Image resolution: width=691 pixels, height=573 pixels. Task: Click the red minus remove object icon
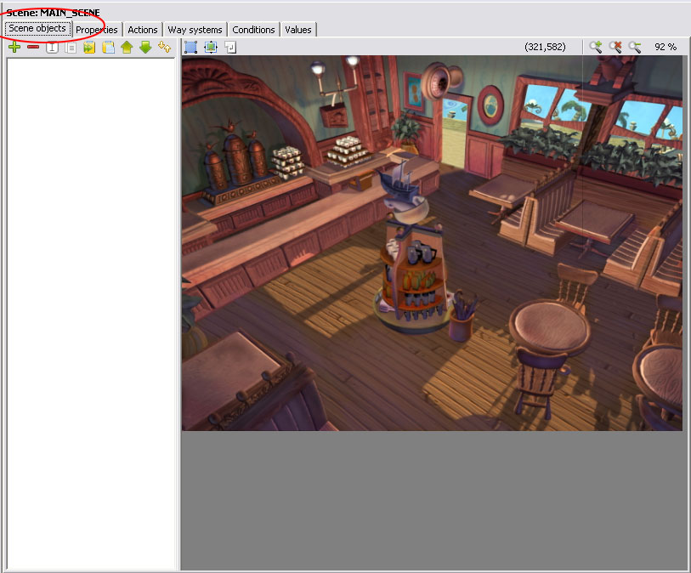(x=33, y=47)
